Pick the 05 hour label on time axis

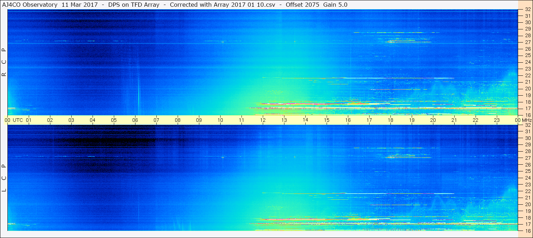pyautogui.click(x=114, y=120)
